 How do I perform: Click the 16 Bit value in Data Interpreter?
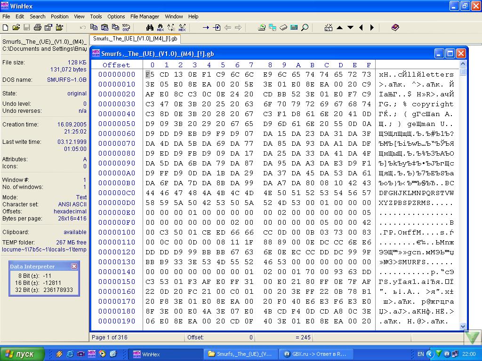(x=52, y=283)
